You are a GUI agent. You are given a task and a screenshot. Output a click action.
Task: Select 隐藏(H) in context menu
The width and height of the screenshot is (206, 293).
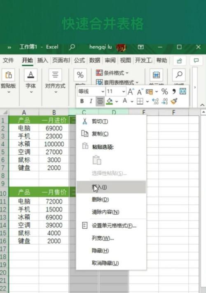click(x=111, y=251)
